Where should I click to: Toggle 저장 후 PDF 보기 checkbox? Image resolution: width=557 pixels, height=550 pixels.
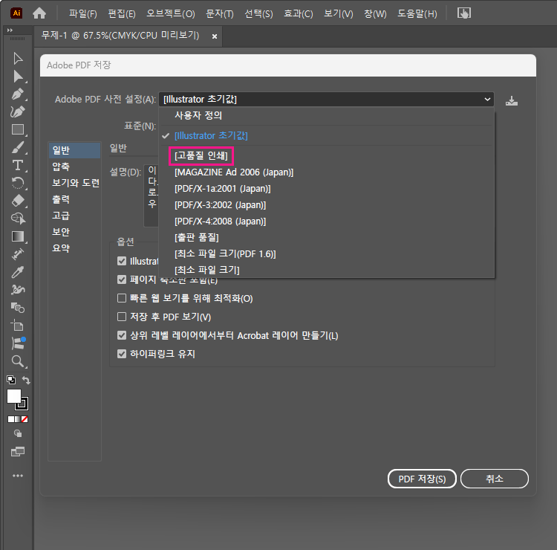(x=122, y=317)
